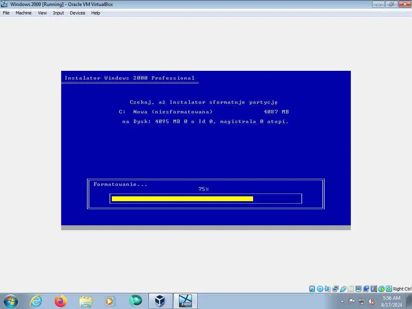Screen dimensions: 412x309
Task: Click the '4087 MB' partition size text
Action: coord(276,112)
